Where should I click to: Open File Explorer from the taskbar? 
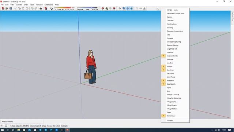pos(19,130)
